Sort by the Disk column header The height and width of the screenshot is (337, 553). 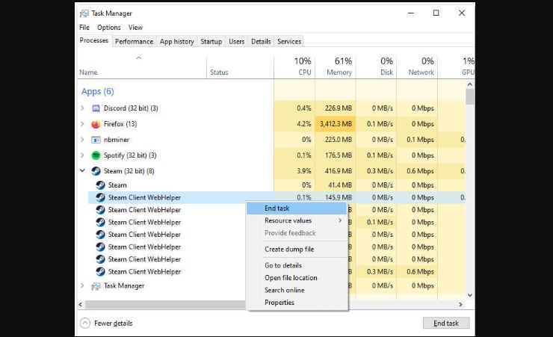(377, 67)
